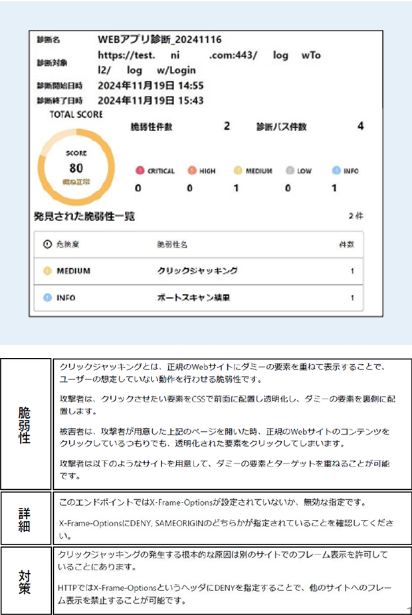Click INFO label in the vulnerability table

(x=66, y=298)
